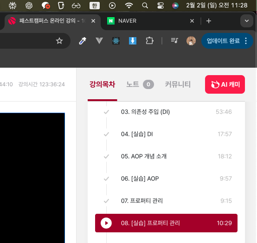Close the 패스트캠퍼스 browser tab

point(93,21)
